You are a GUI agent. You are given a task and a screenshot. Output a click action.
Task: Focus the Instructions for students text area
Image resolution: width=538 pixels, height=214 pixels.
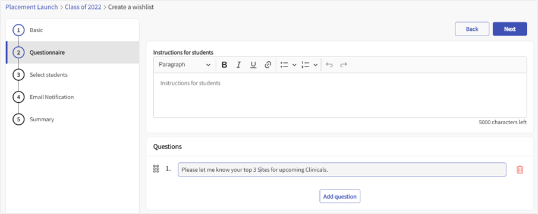[x=340, y=95]
